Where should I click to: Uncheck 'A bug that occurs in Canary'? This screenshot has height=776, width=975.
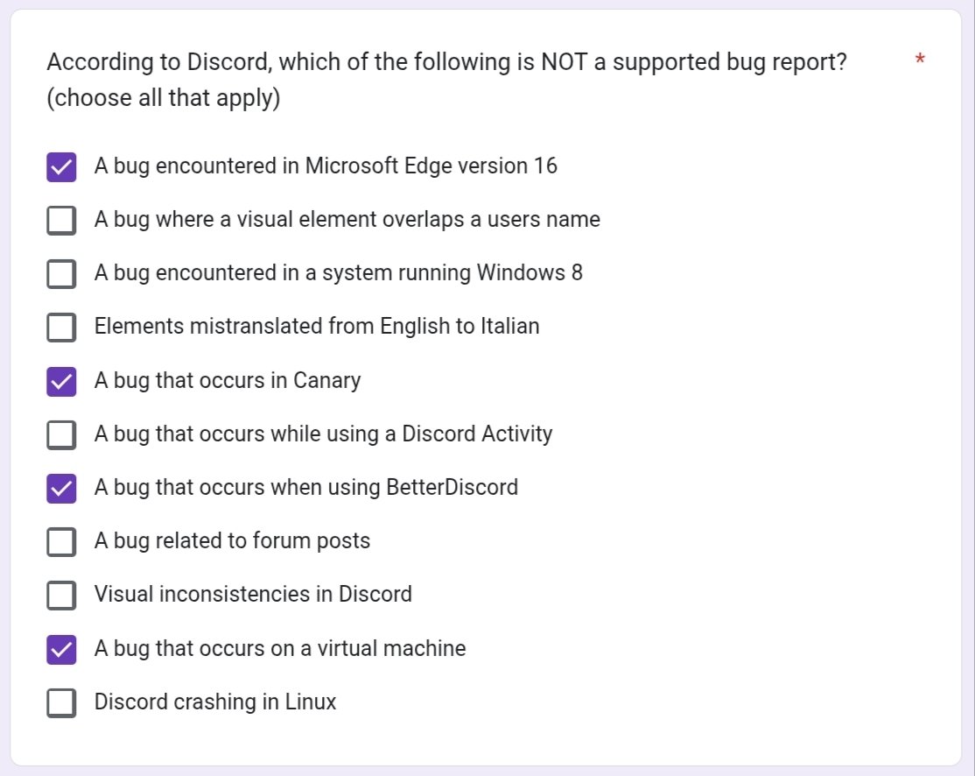(x=60, y=380)
